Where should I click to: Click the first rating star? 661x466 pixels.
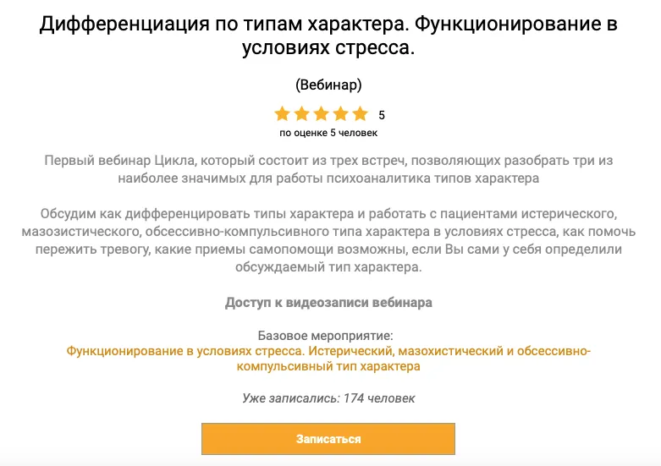(x=282, y=114)
